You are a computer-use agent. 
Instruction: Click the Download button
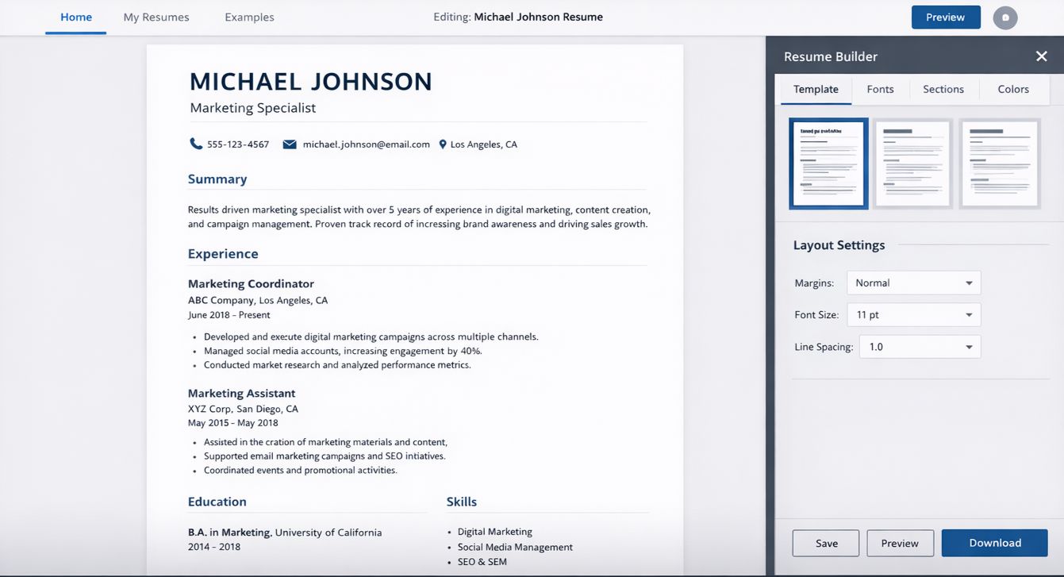(994, 543)
